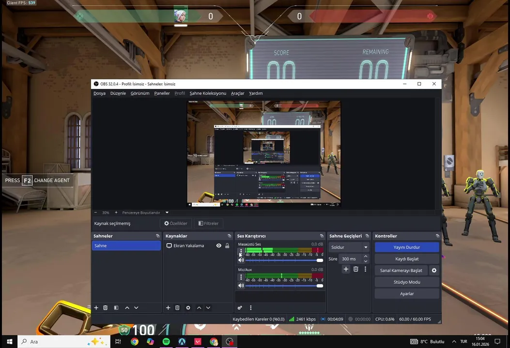Toggle visibility eye of Ekran Yakalama source
Image resolution: width=510 pixels, height=348 pixels.
tap(219, 246)
